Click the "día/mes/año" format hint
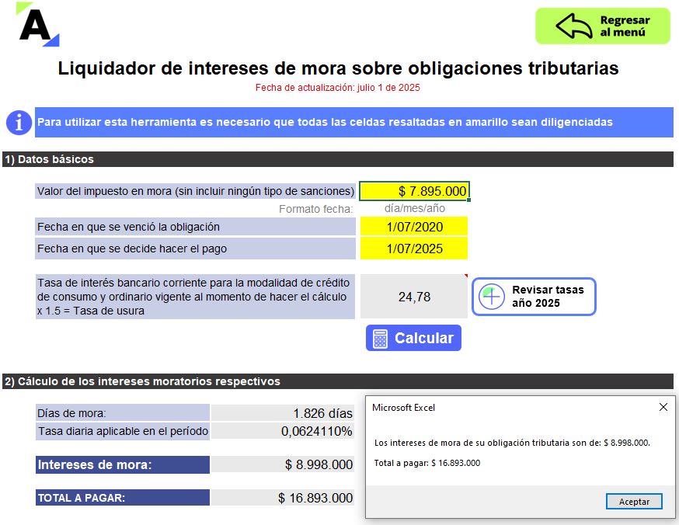679x525 pixels. (x=414, y=208)
